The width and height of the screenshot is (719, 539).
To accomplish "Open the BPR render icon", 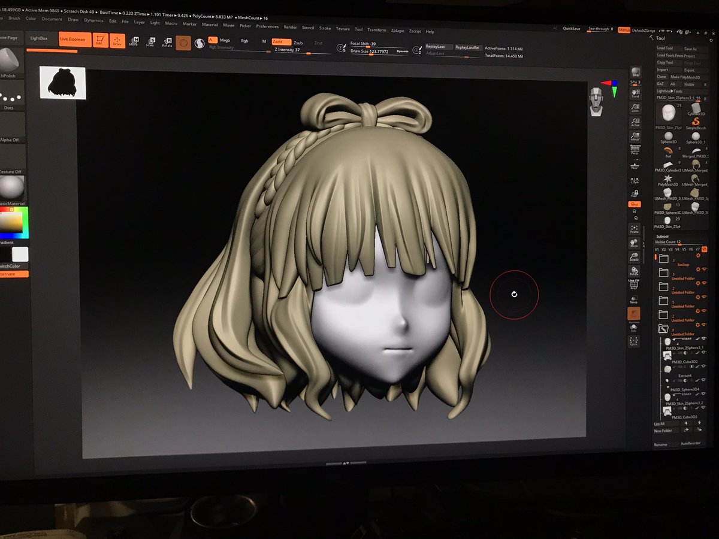I will 636,72.
